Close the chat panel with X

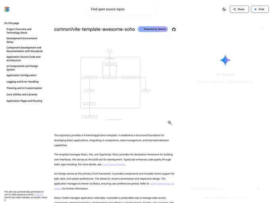[x=262, y=28]
